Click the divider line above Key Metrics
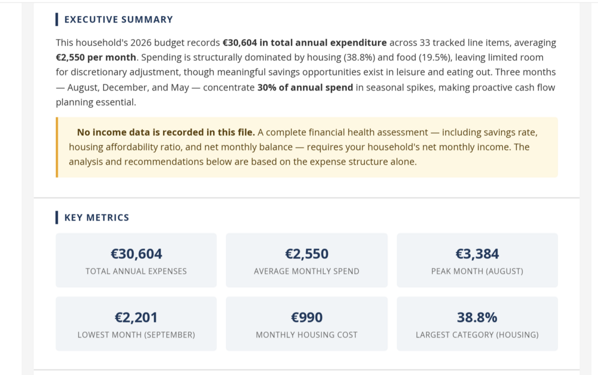 [306, 198]
